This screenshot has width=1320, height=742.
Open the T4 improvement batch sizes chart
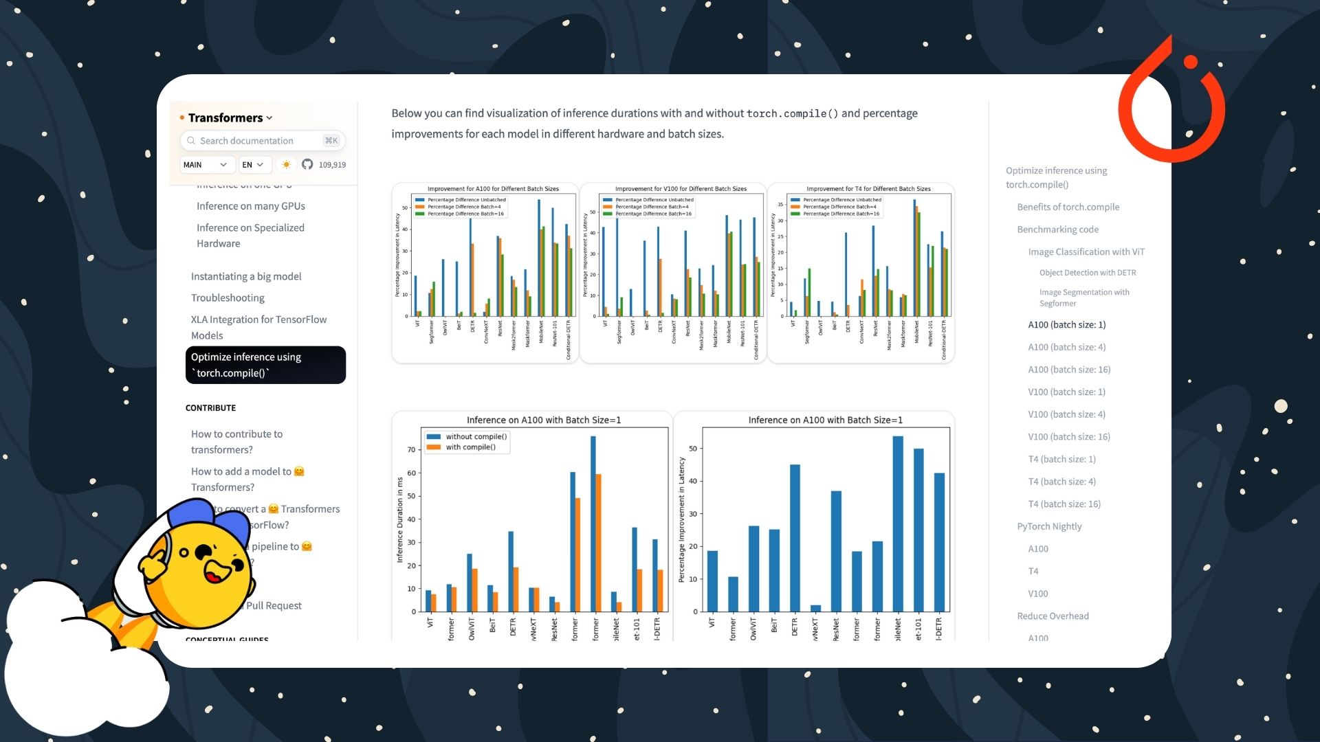861,273
